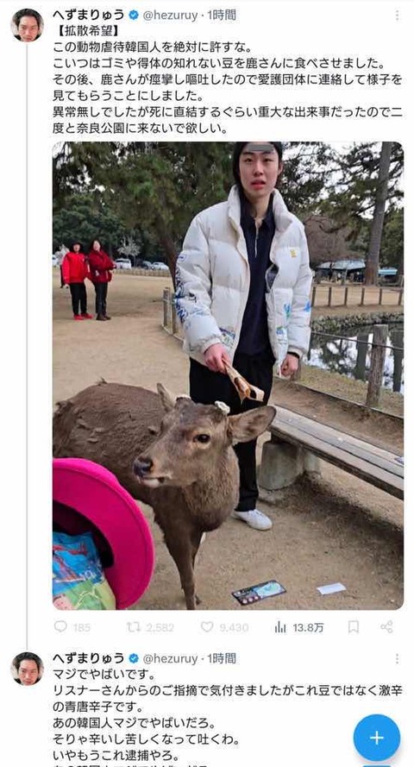Open more options on the second tweet

[x=397, y=658]
